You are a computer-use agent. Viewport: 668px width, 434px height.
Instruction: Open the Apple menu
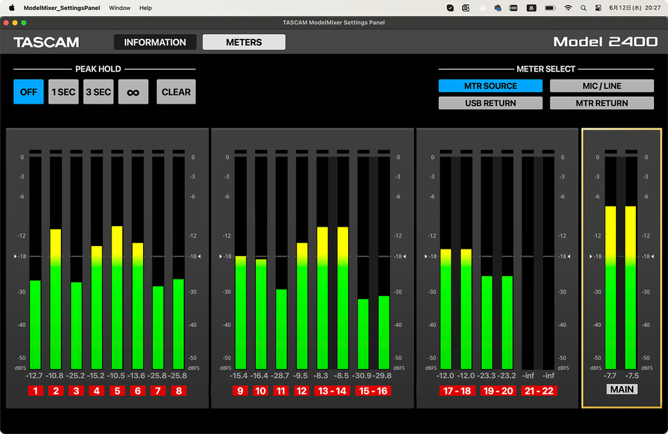click(11, 8)
